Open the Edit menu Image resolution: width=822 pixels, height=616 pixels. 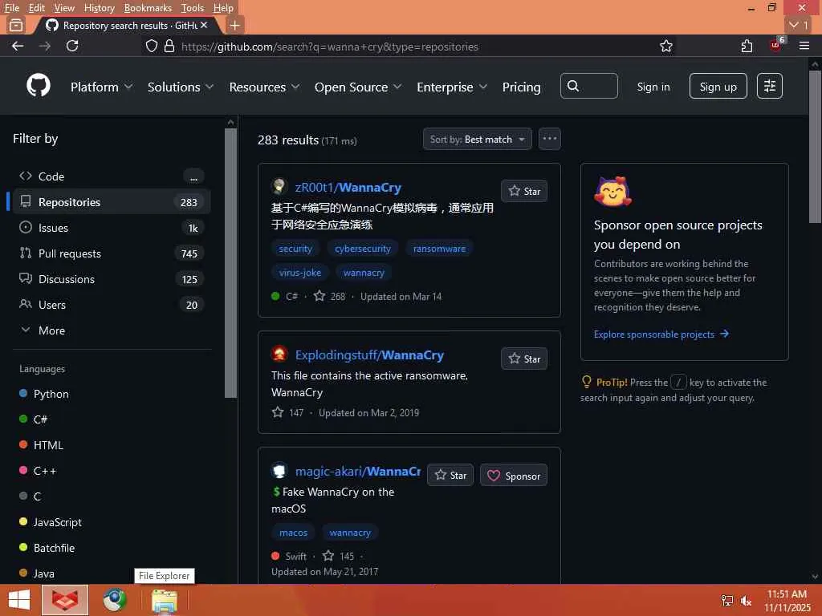point(36,8)
